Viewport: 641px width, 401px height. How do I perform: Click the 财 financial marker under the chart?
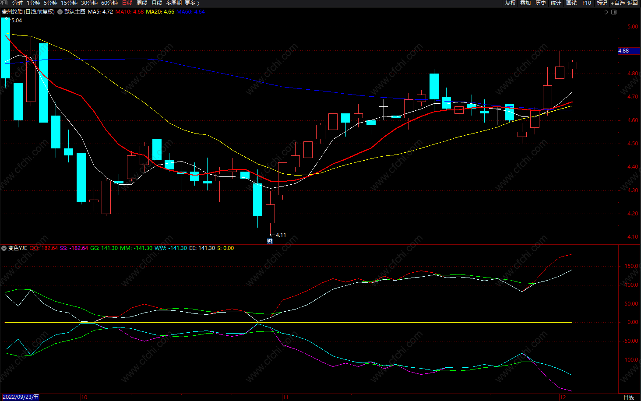(270, 241)
